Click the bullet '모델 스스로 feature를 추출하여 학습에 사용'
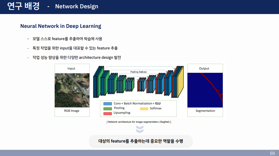 [67, 39]
